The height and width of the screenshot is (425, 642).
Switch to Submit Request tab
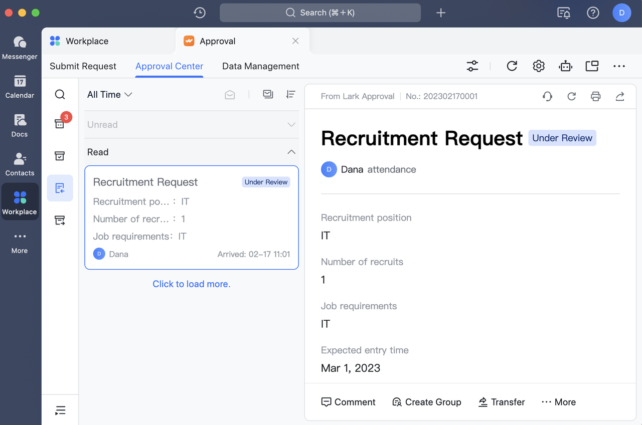click(x=83, y=66)
